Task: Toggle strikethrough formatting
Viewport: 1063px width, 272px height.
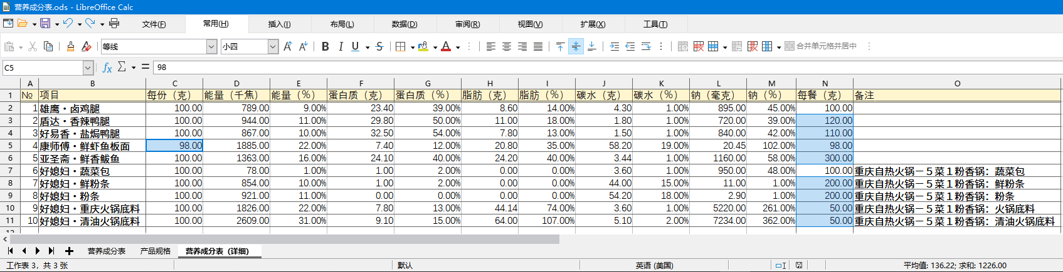Action: click(379, 46)
